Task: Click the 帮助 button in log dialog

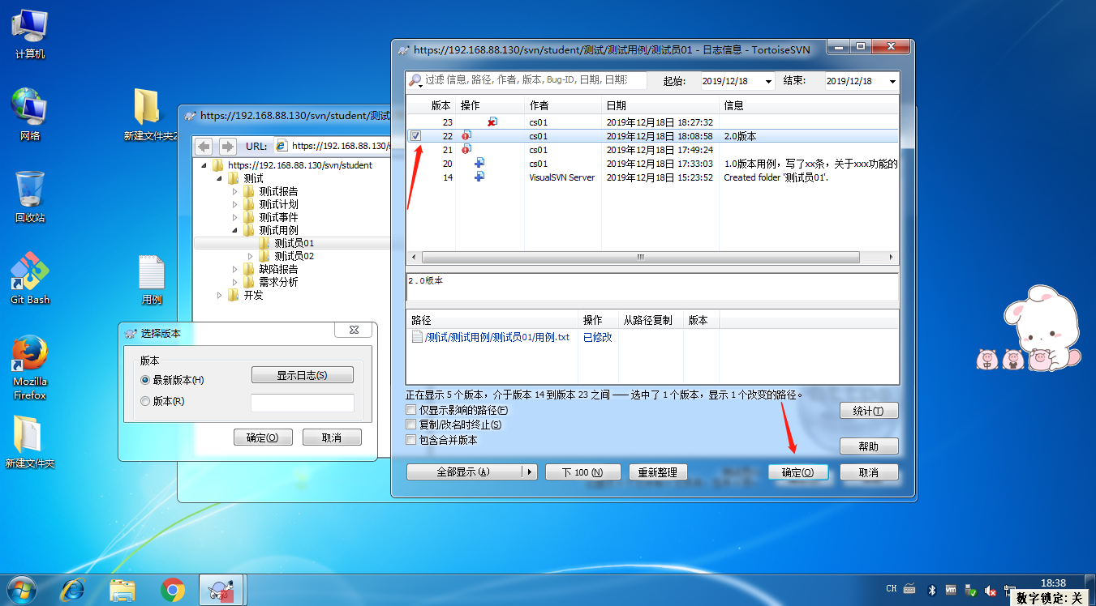Action: coord(869,446)
